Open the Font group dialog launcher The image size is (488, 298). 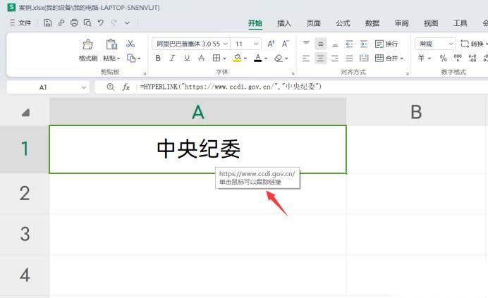tap(293, 73)
